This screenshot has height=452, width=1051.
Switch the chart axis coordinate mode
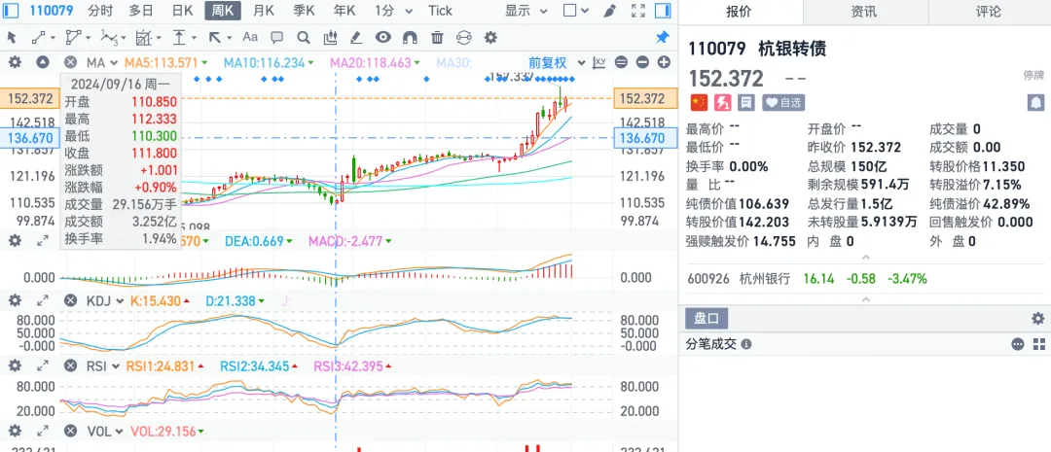(x=599, y=62)
